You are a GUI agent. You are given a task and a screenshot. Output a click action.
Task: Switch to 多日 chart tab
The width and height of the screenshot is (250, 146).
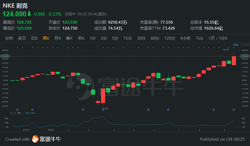[22, 38]
